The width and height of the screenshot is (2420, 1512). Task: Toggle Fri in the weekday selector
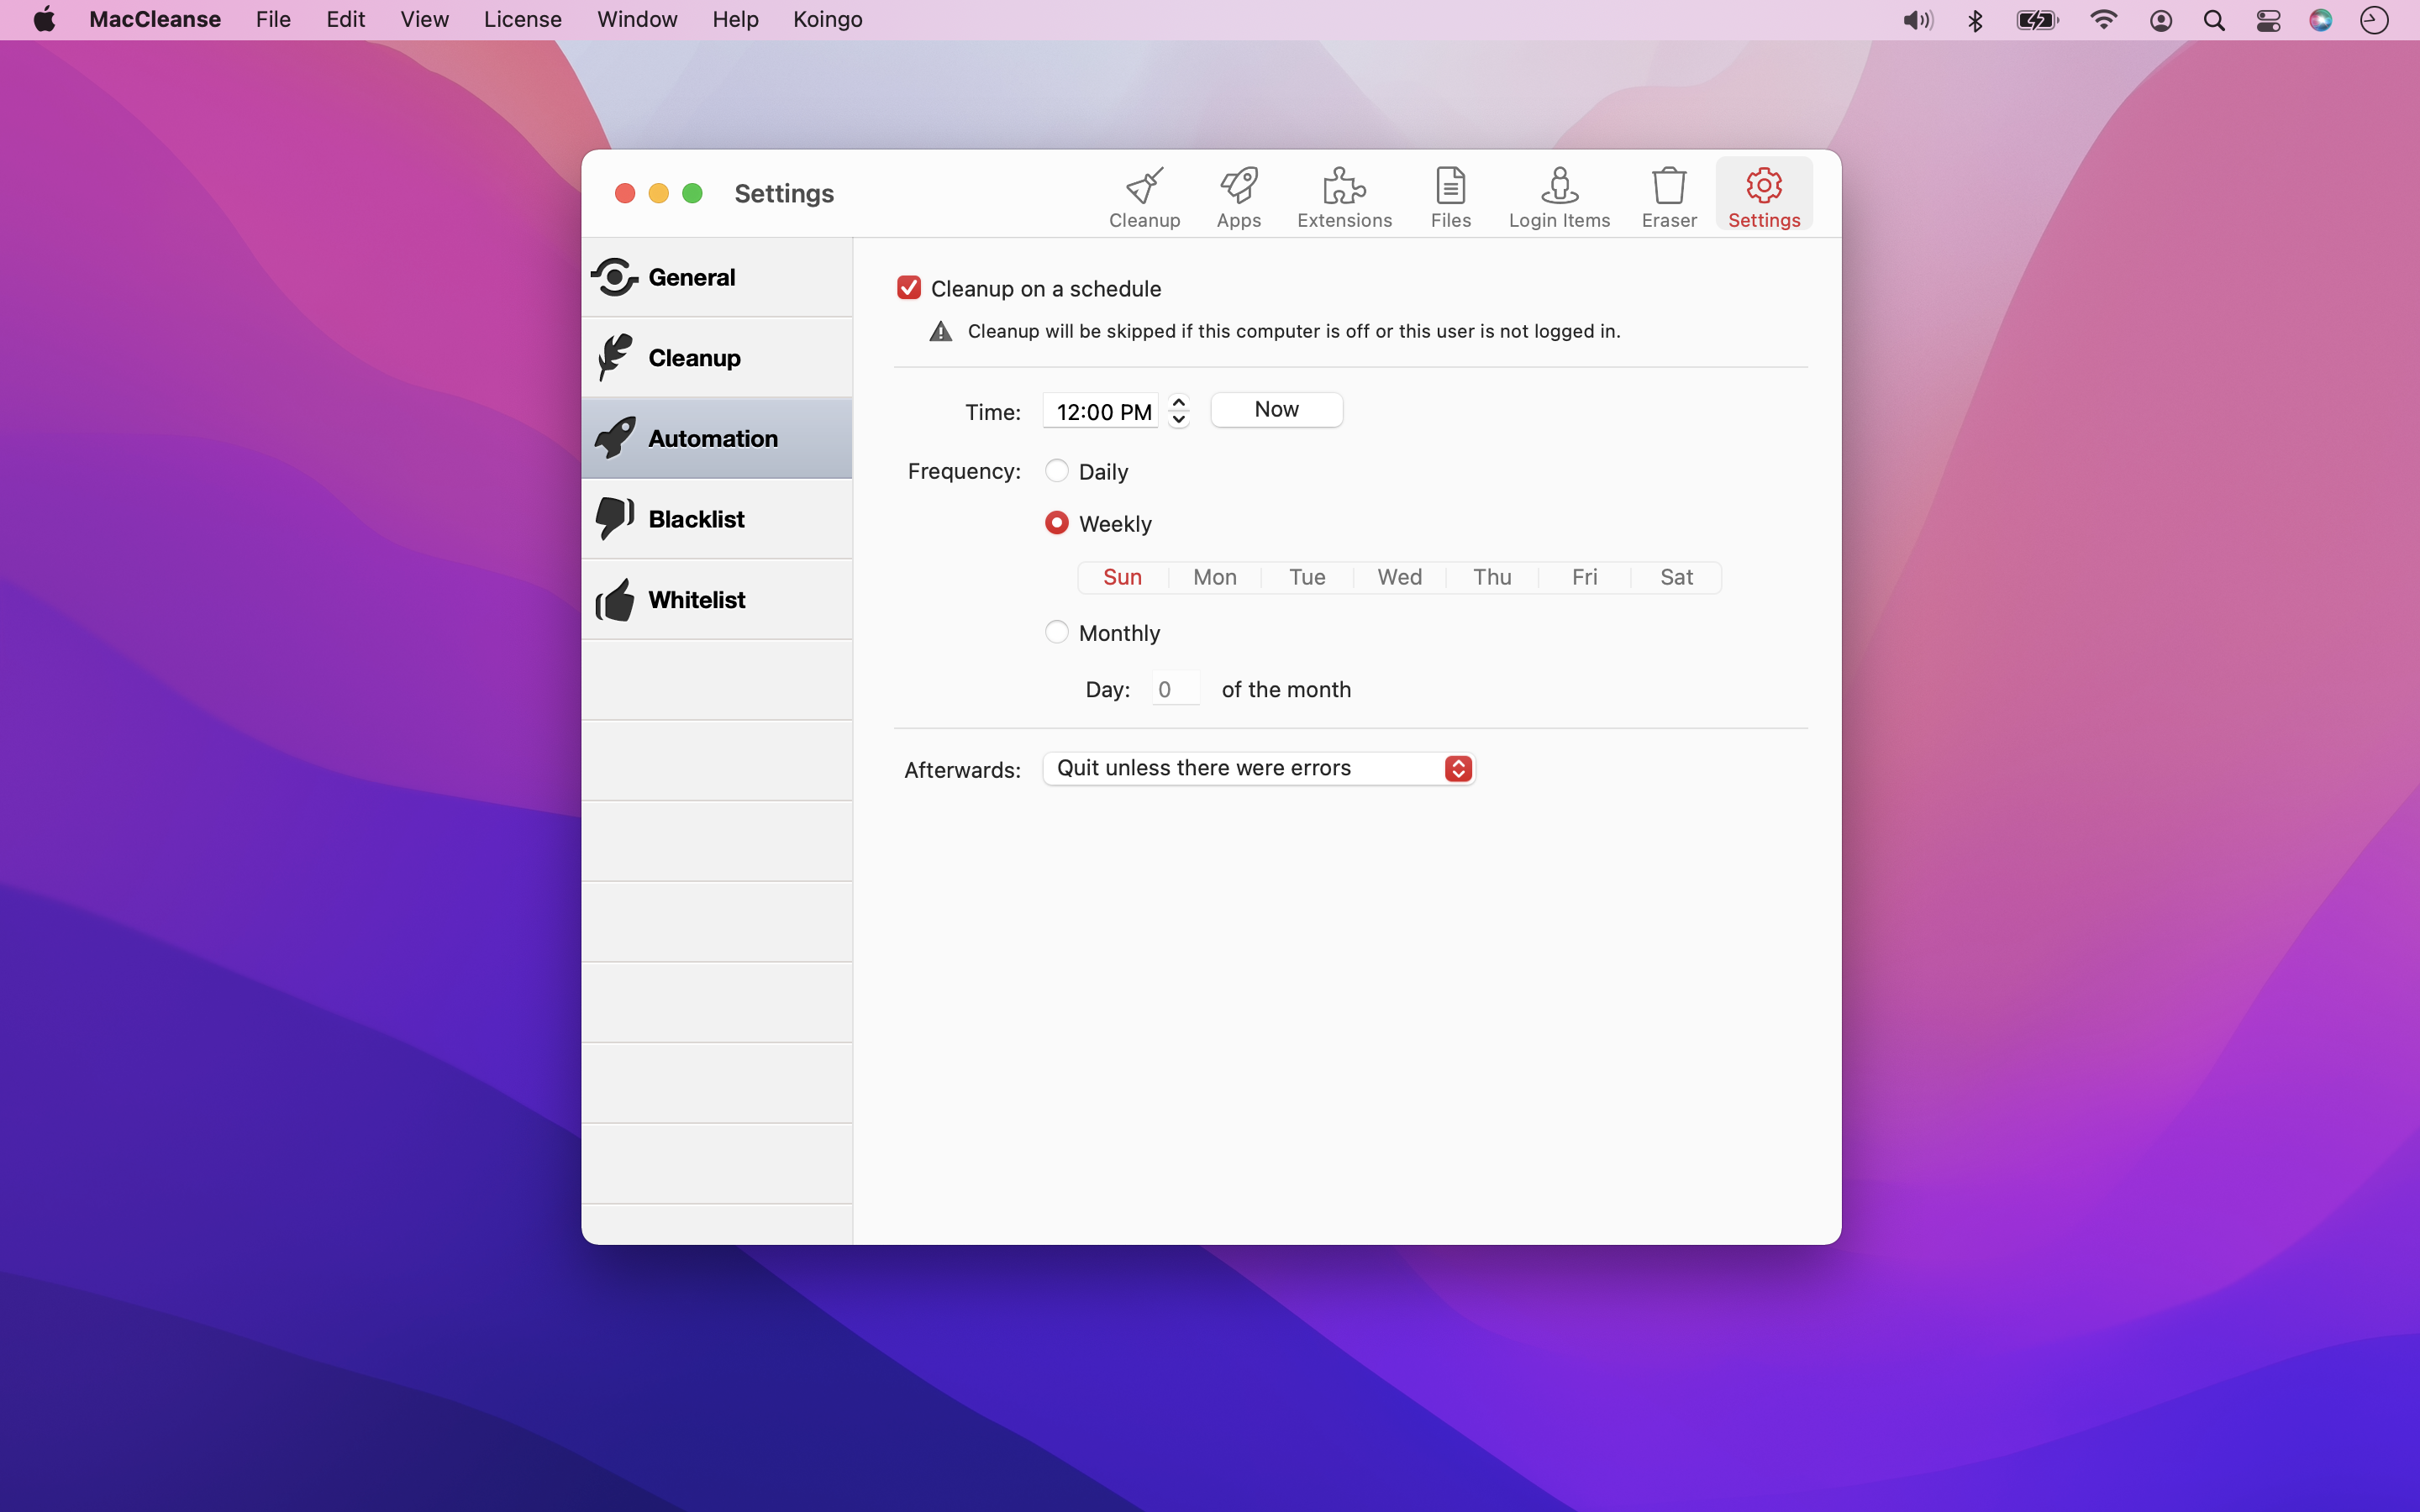coord(1584,577)
